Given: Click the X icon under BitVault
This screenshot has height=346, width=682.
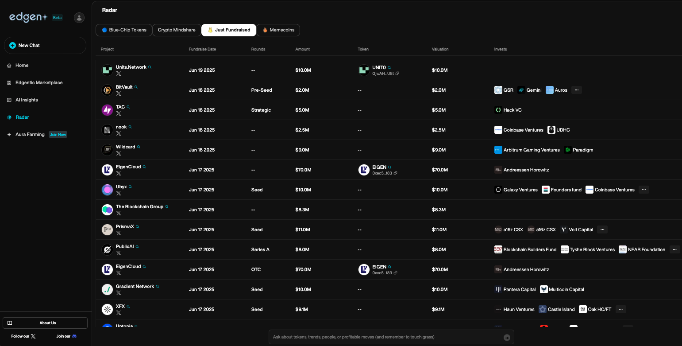Looking at the screenshot, I should (119, 93).
